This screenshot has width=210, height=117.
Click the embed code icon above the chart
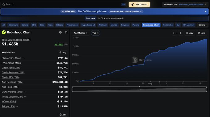click(x=174, y=33)
